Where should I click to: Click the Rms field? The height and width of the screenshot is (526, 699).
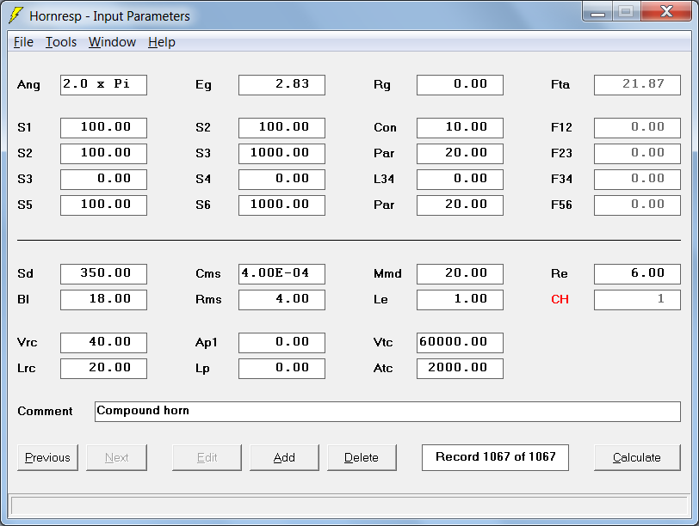pos(281,300)
